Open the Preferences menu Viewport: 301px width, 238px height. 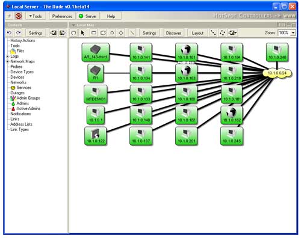click(x=62, y=16)
